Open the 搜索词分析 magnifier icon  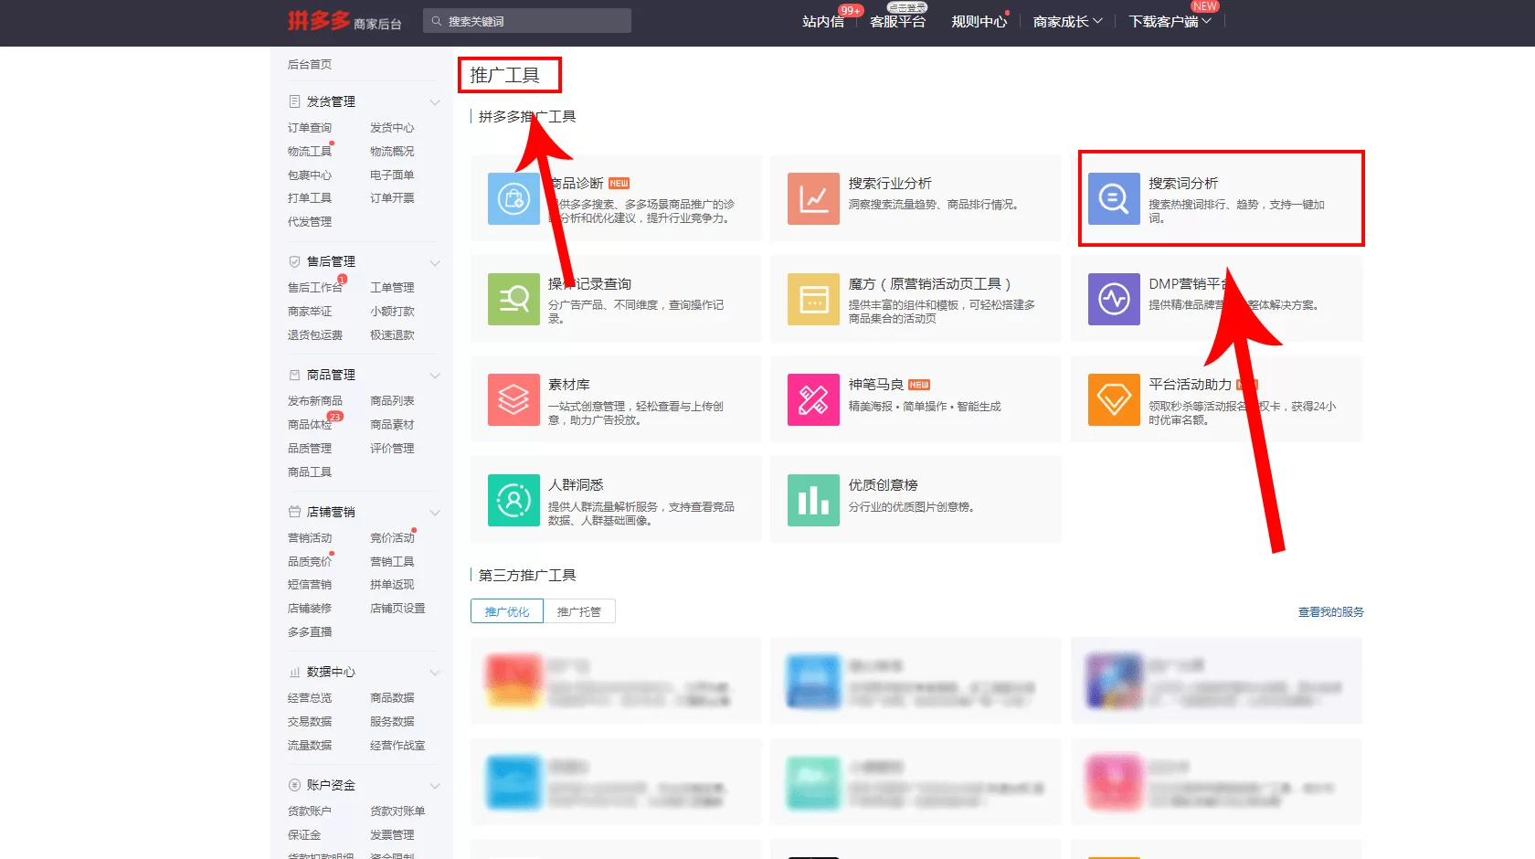tap(1113, 198)
